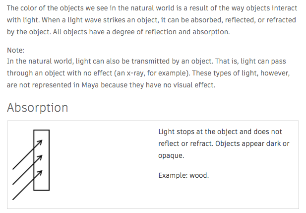306x213 pixels.
Task: Click the Absorption section heading
Action: (38, 107)
